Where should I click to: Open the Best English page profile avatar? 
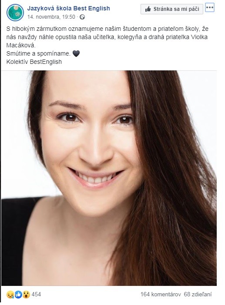click(15, 12)
